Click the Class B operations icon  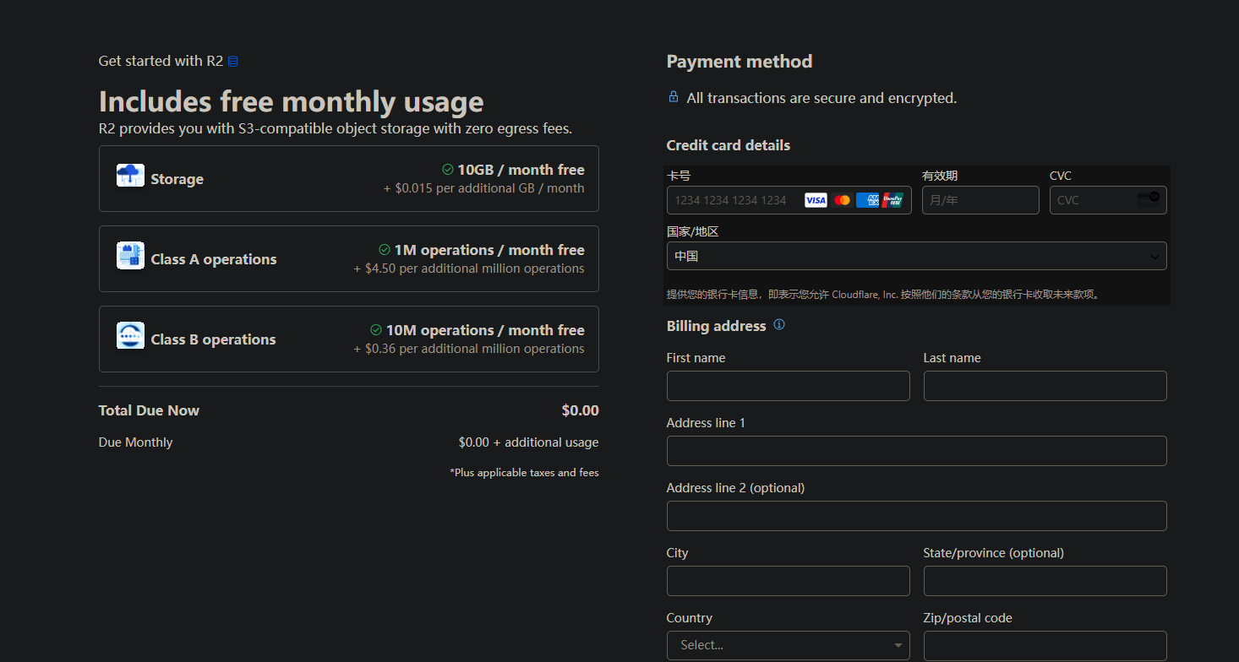pyautogui.click(x=130, y=336)
